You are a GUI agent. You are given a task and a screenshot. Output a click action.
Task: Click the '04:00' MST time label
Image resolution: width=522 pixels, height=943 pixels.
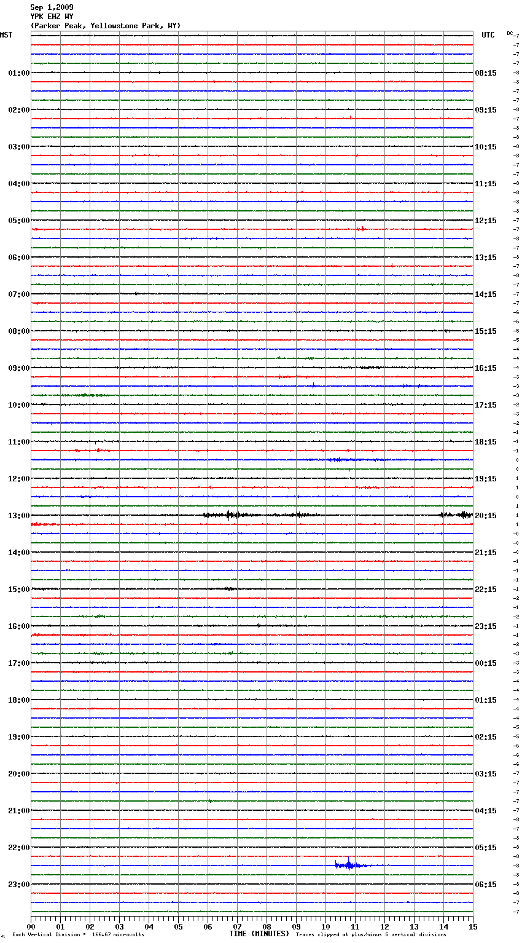click(x=19, y=184)
